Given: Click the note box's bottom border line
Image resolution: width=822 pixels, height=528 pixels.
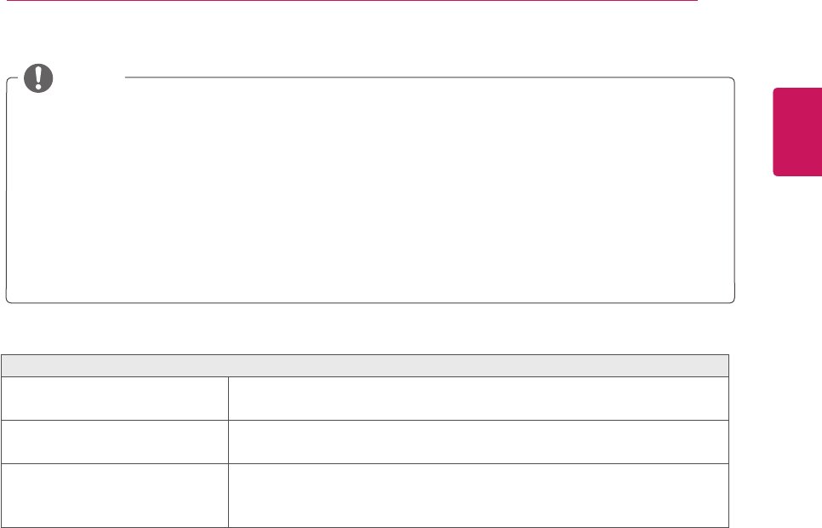Looking at the screenshot, I should click(370, 302).
